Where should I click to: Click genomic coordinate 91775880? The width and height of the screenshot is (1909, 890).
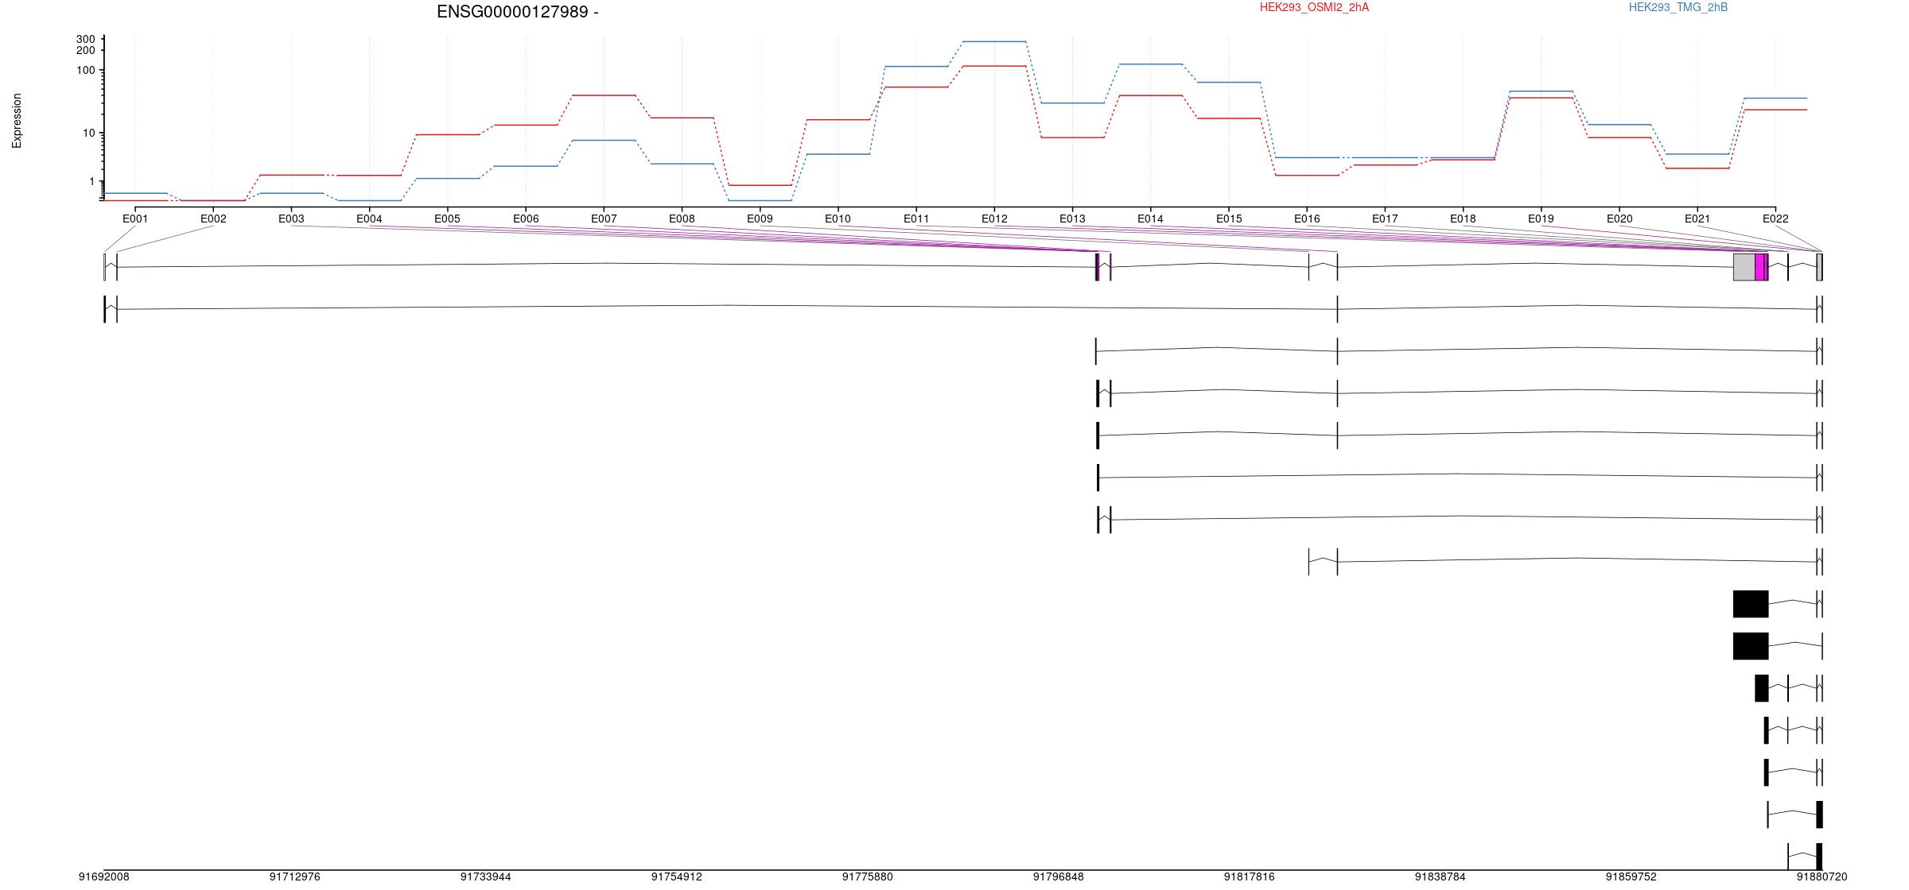(868, 877)
